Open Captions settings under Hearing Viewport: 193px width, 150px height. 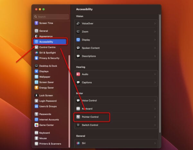[x=116, y=82]
